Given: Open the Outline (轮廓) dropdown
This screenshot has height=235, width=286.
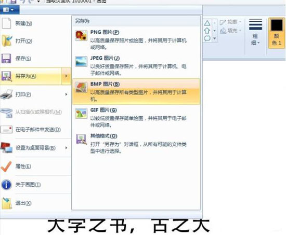Looking at the screenshot, I should pos(230,22).
